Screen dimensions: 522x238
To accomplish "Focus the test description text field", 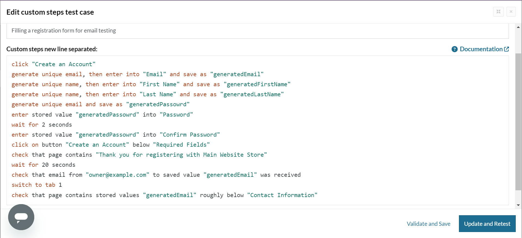I will coord(257,31).
